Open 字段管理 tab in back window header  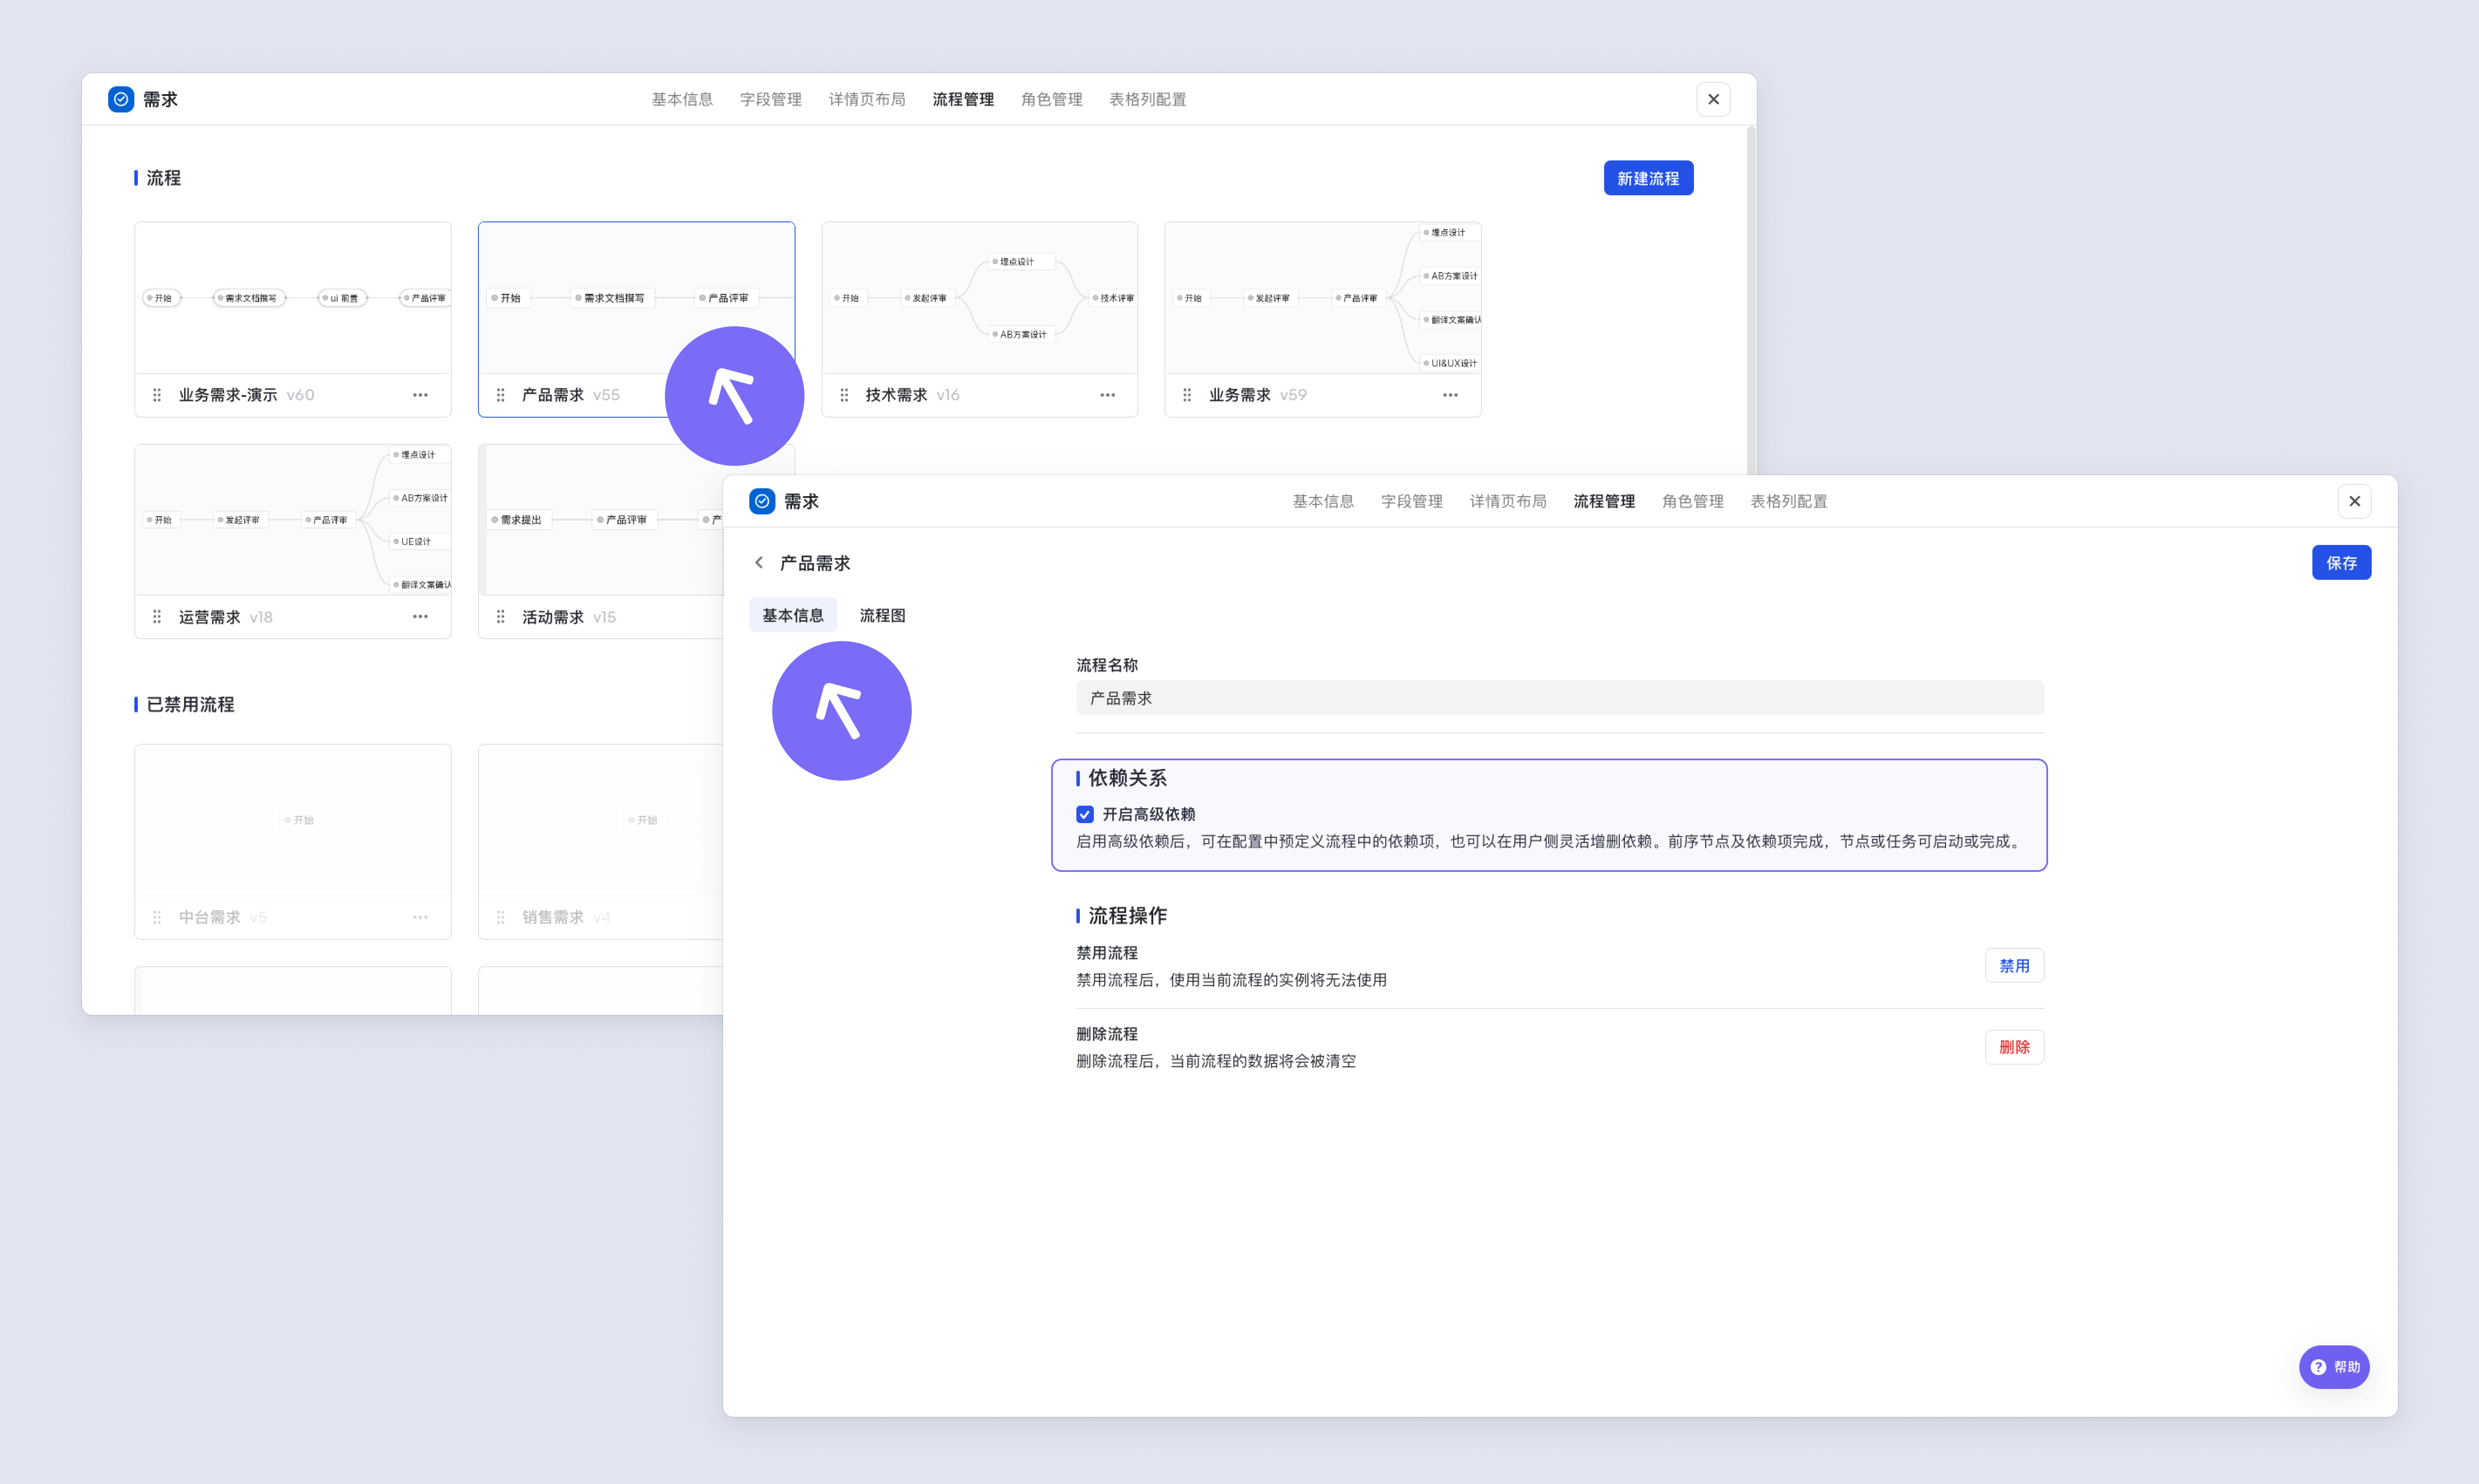coord(772,99)
